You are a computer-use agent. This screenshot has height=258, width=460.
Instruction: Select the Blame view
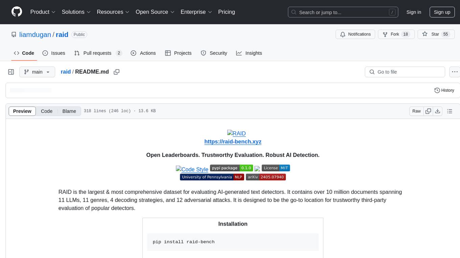pos(69,111)
